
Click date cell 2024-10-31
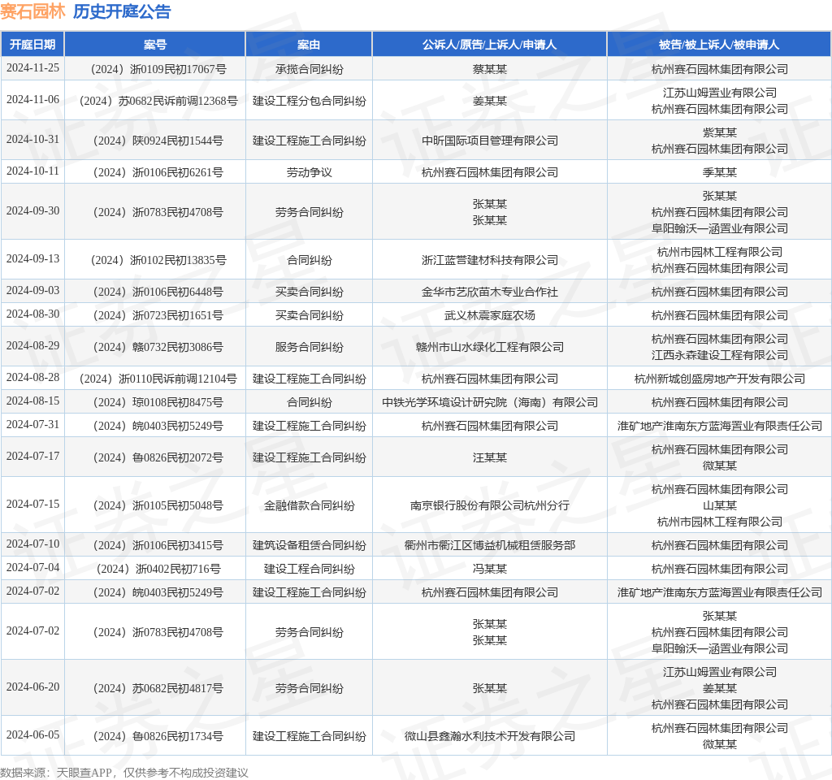pos(32,139)
